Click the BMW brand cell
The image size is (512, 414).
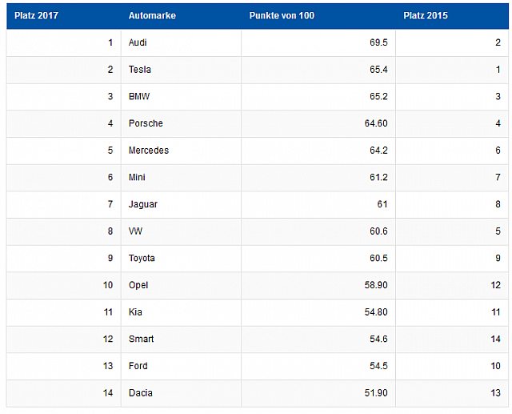[138, 97]
